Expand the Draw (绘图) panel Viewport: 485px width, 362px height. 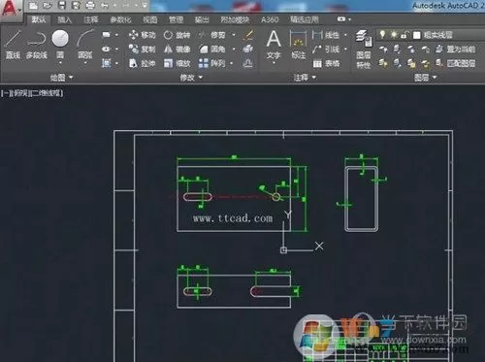(x=61, y=78)
